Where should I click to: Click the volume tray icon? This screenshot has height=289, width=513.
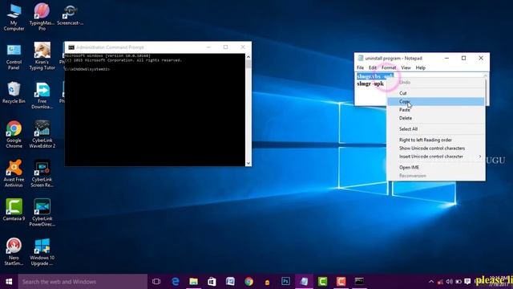tap(449, 282)
